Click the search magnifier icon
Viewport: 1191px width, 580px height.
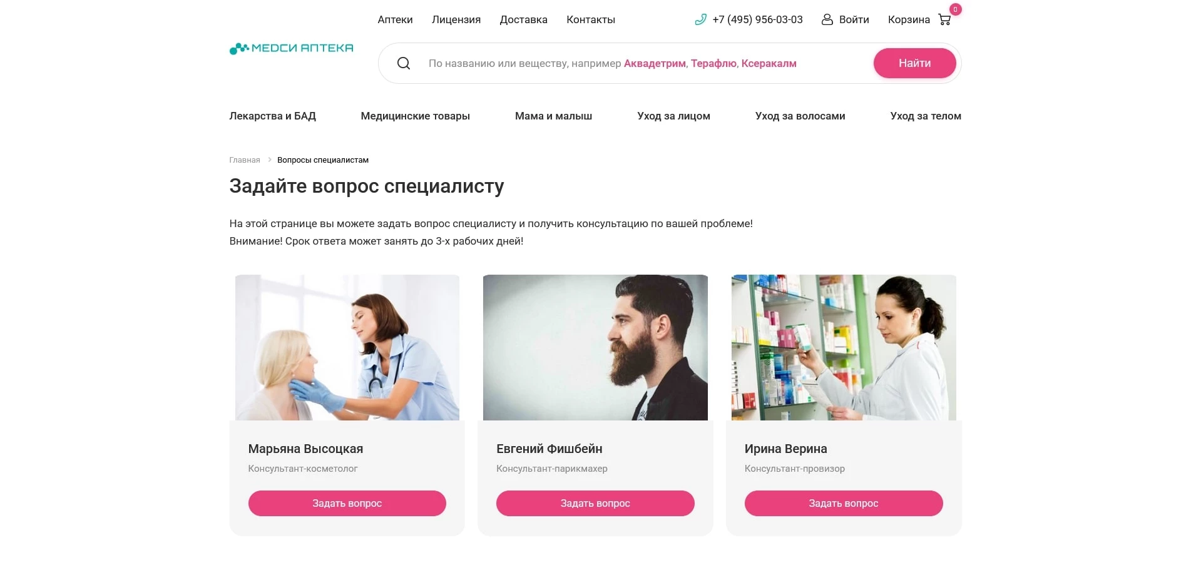(x=404, y=63)
